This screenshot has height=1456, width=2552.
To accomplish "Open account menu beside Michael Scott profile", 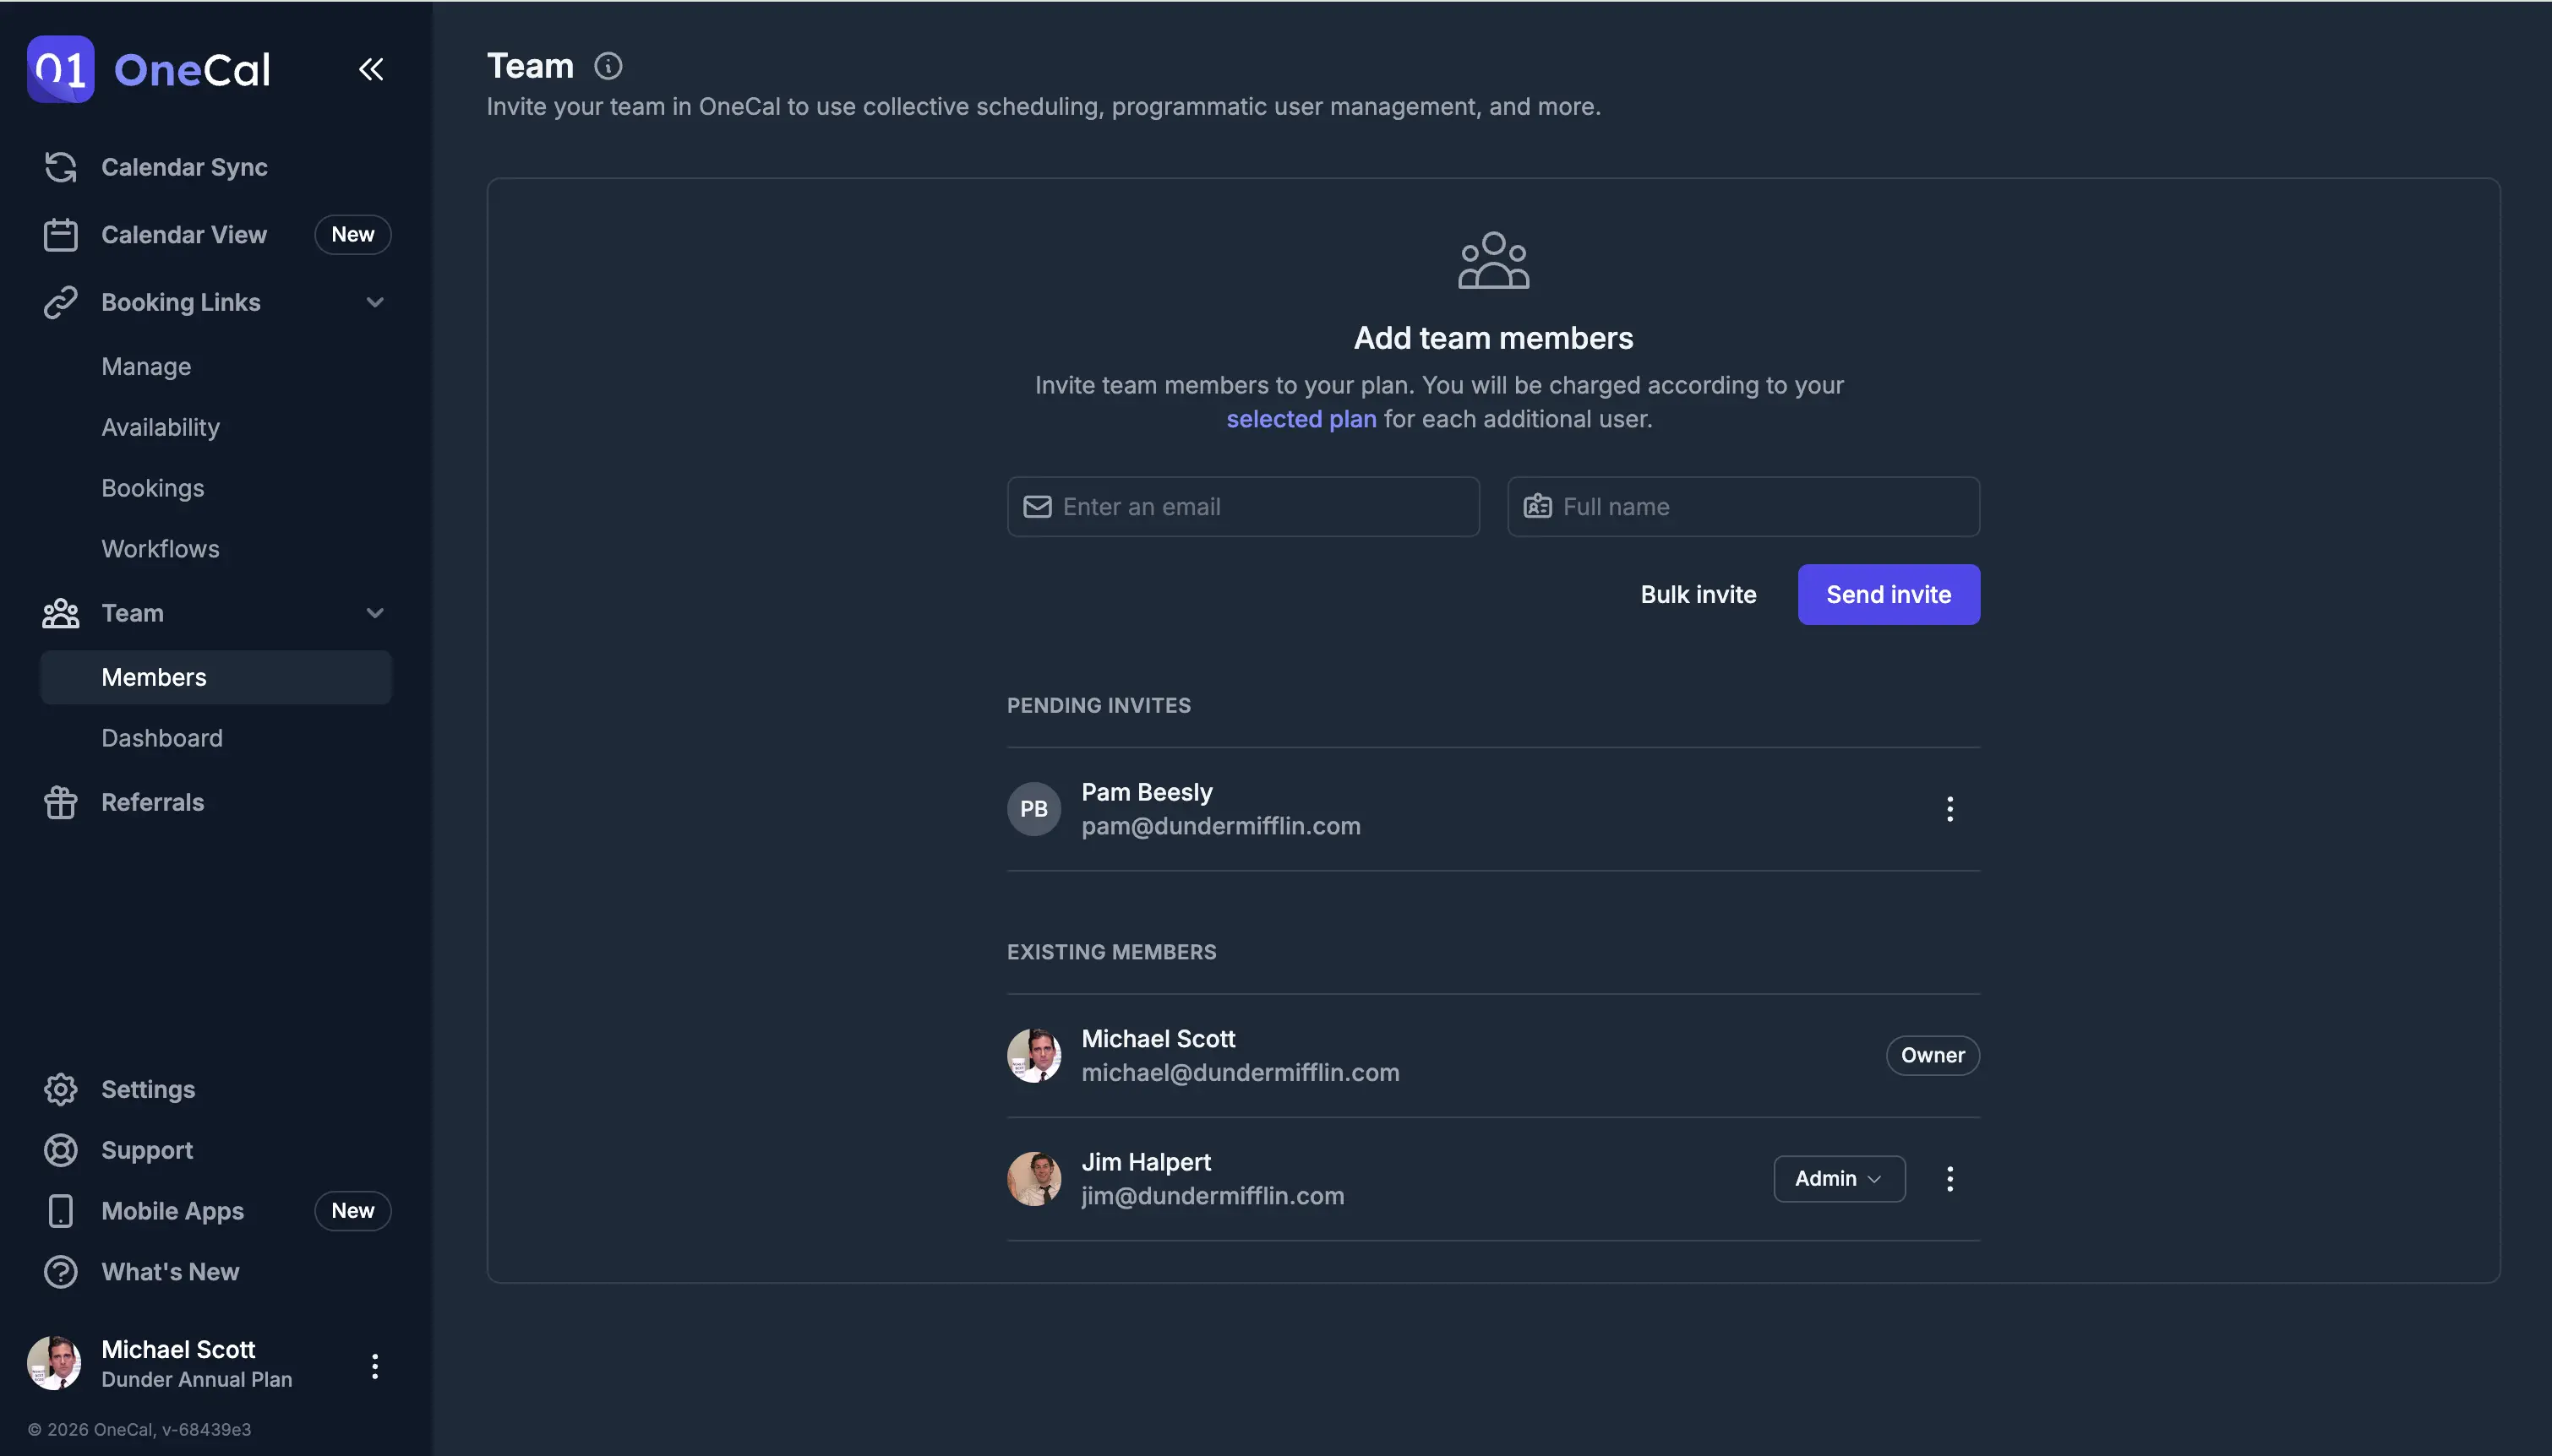I will click(x=375, y=1366).
